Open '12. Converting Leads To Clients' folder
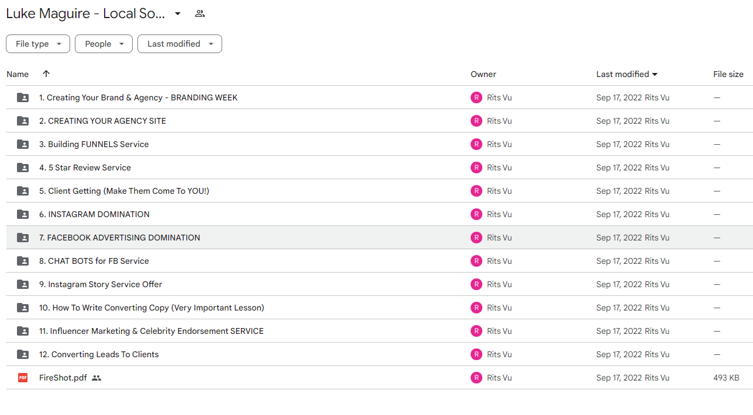Screen dimensions: 753x415 click(x=99, y=354)
